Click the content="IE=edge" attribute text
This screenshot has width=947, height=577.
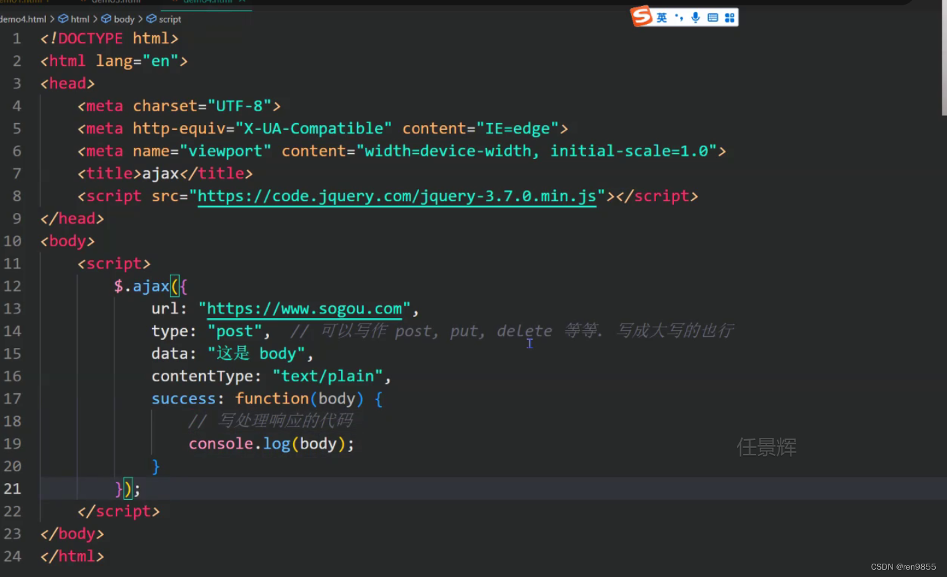(x=481, y=128)
